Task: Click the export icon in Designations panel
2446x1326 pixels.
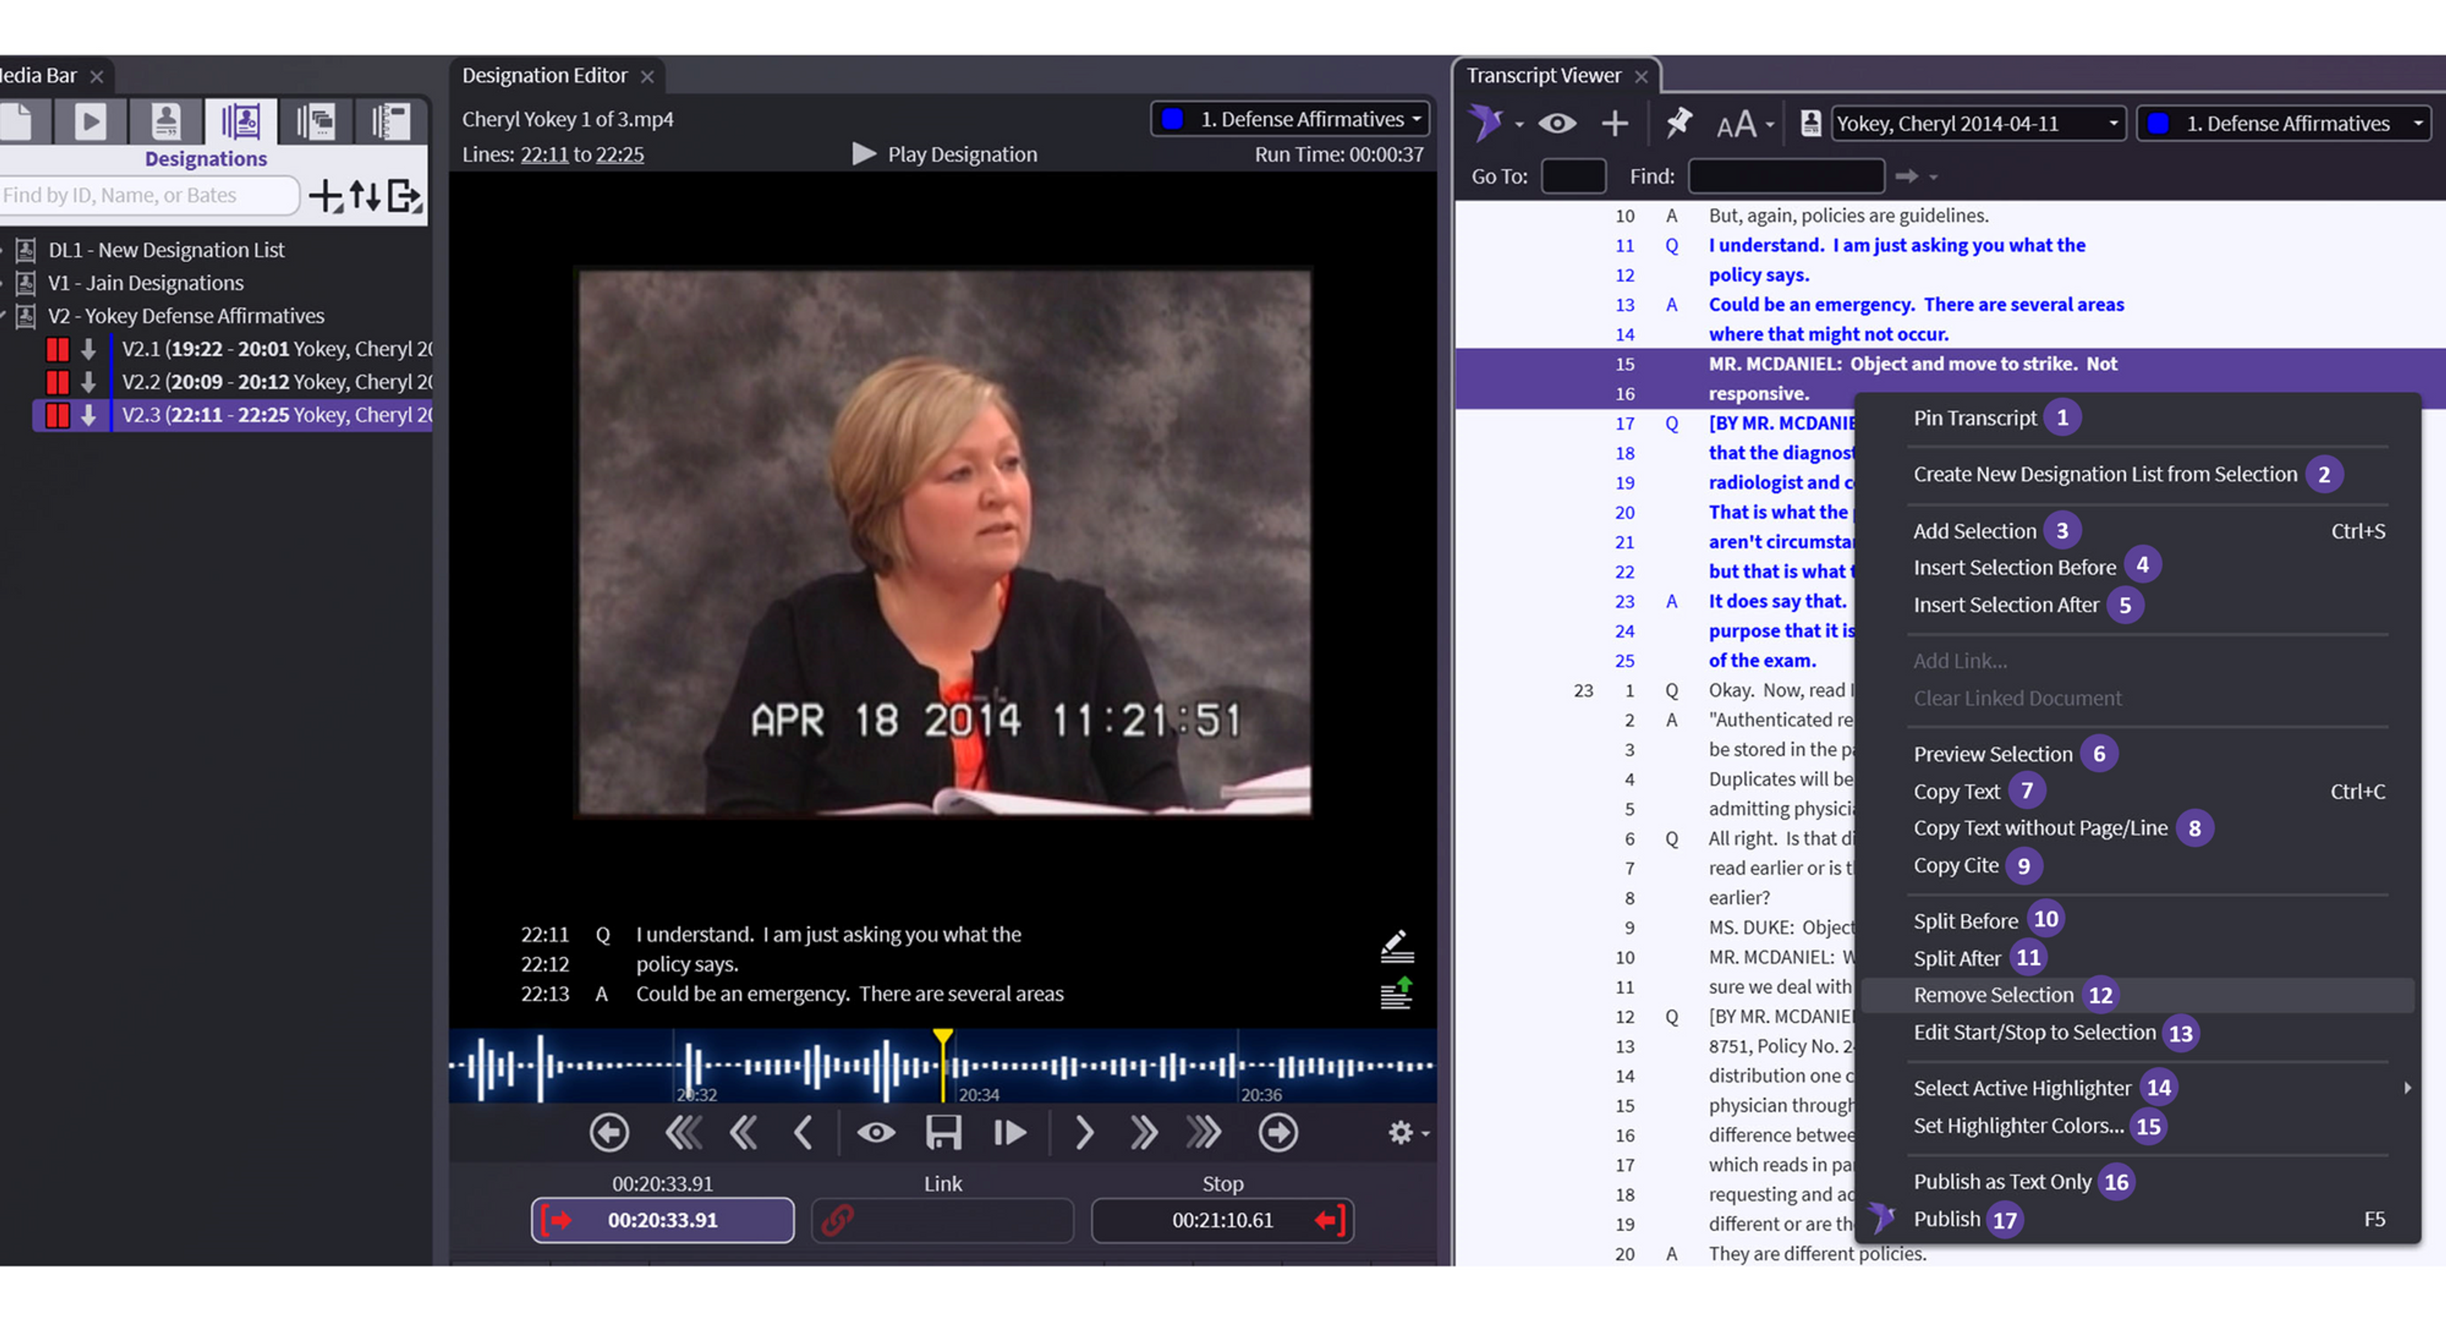Action: tap(404, 196)
